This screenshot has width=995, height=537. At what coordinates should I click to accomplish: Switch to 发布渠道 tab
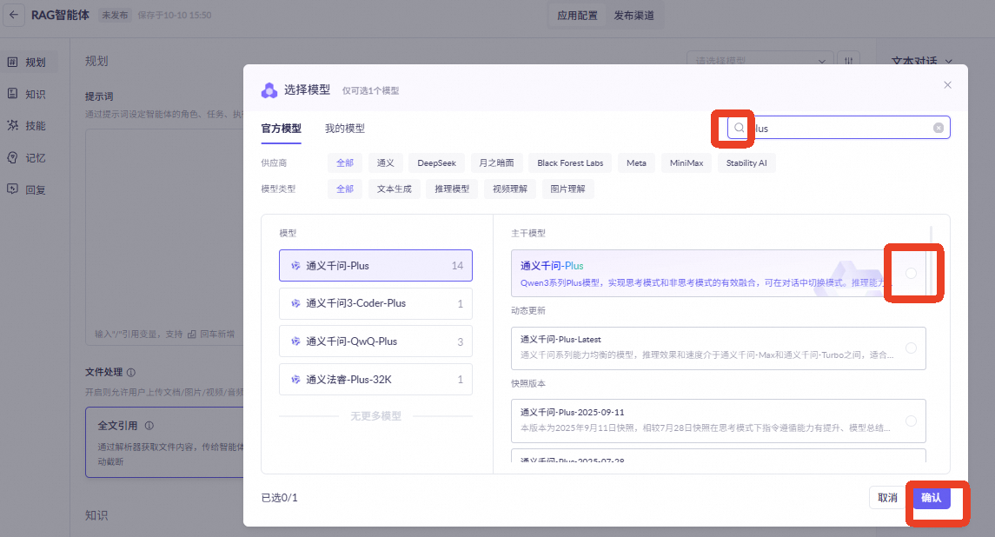point(633,16)
